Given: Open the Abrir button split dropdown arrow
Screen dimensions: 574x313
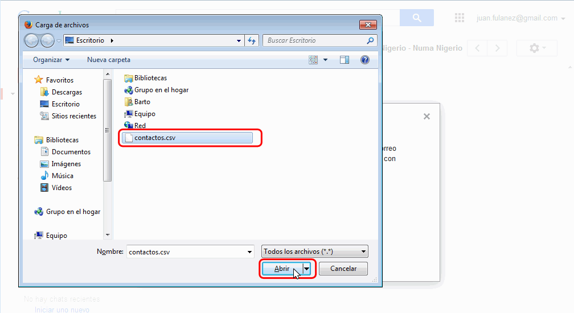Looking at the screenshot, I should coord(307,269).
